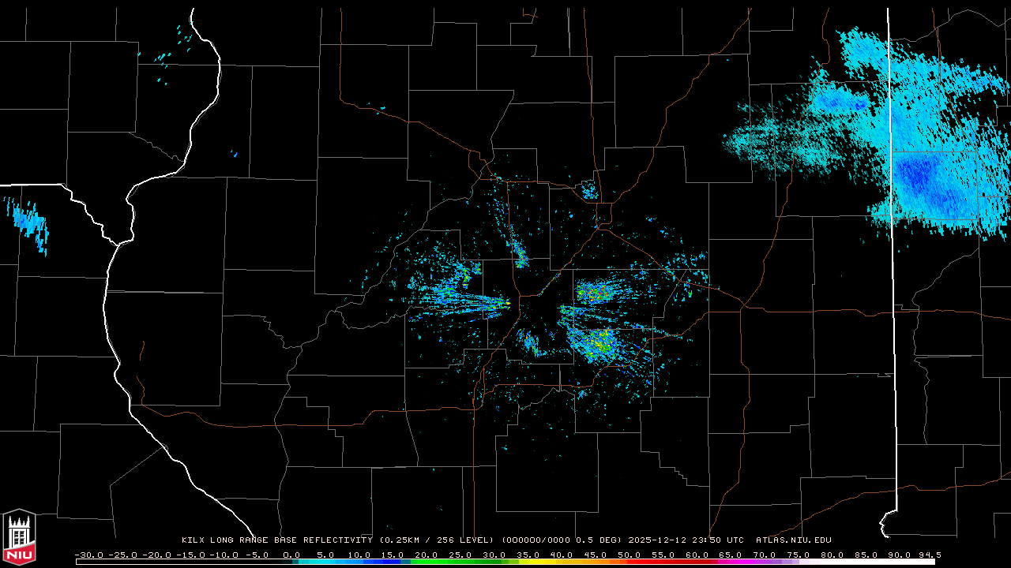Click the (0.25KM / 256 LEVEL) resolution text
This screenshot has height=568, width=1011.
436,540
